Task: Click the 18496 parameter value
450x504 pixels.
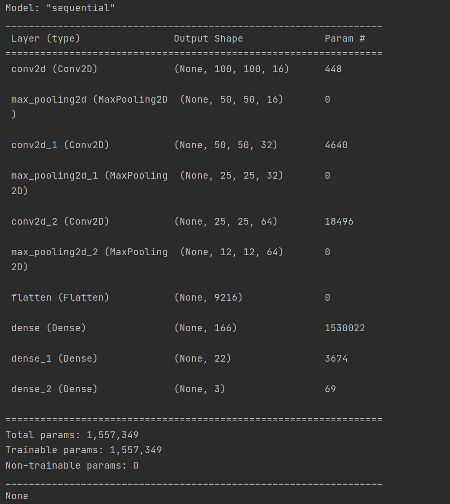Action: click(x=339, y=221)
